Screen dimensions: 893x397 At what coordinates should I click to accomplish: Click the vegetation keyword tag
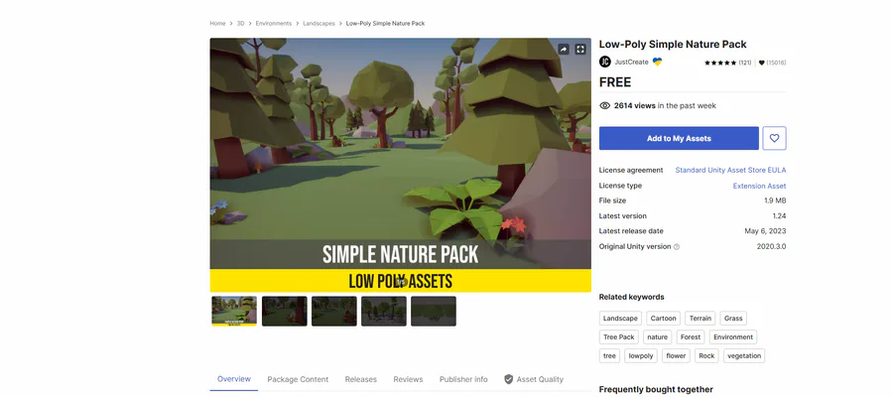pyautogui.click(x=744, y=356)
